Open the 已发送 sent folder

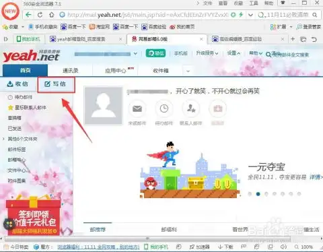[14, 129]
